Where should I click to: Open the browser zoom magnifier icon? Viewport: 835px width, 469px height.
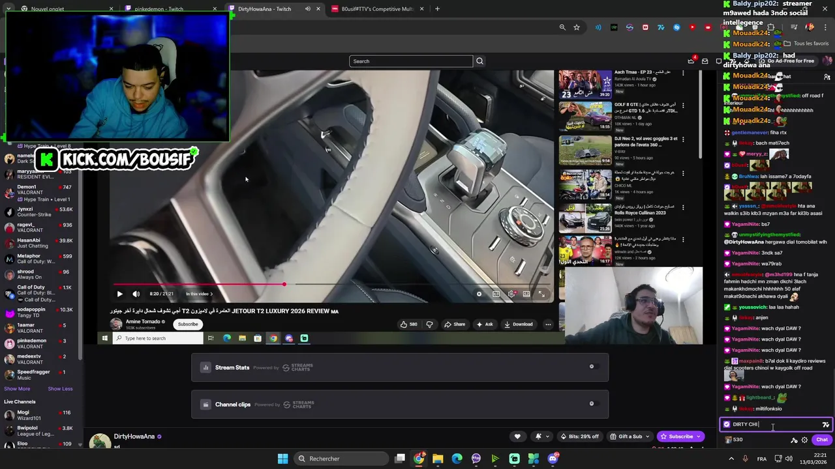coord(562,27)
